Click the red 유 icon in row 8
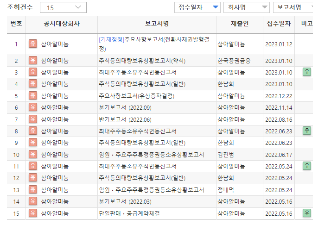Screen dimensions: 318x225 click(33, 131)
